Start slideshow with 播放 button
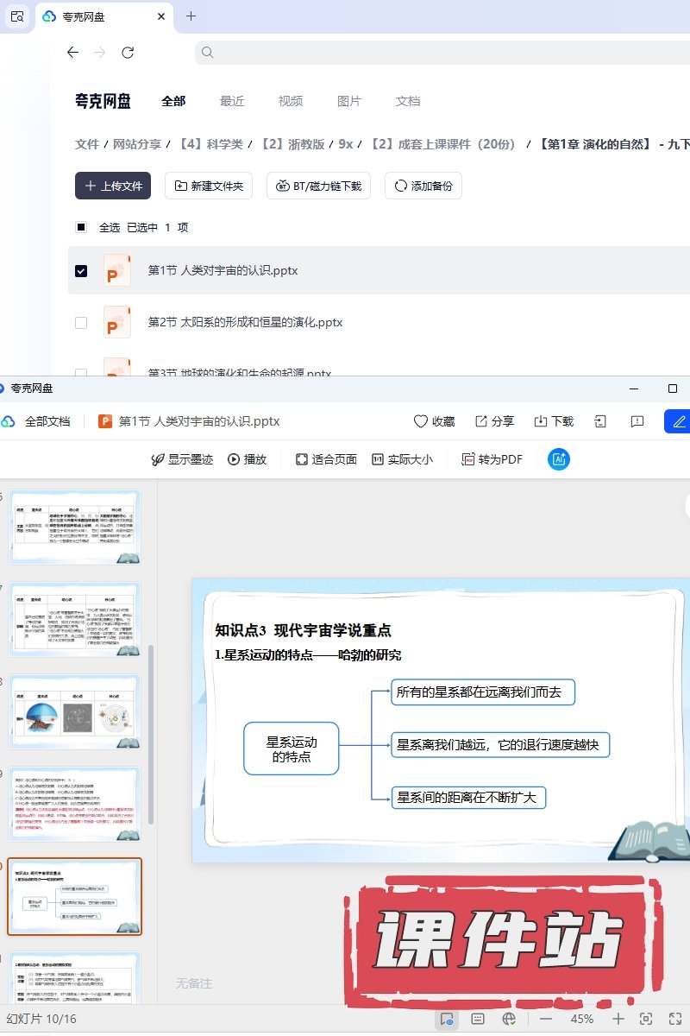The height and width of the screenshot is (1036, 690). 247,459
